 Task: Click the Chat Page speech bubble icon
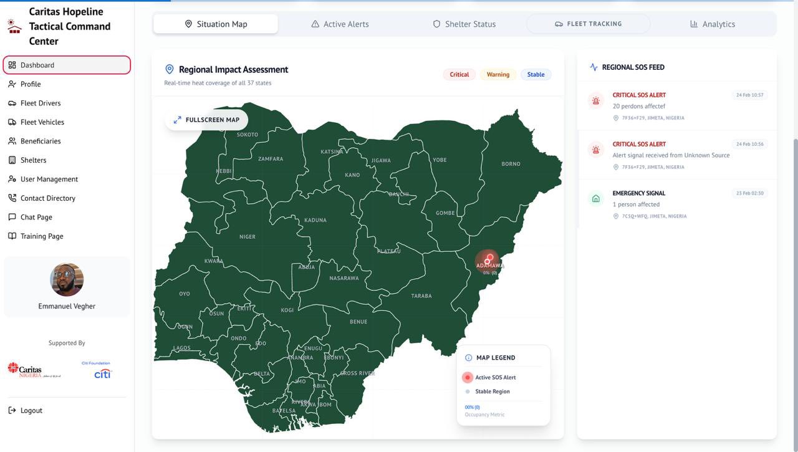(x=12, y=217)
